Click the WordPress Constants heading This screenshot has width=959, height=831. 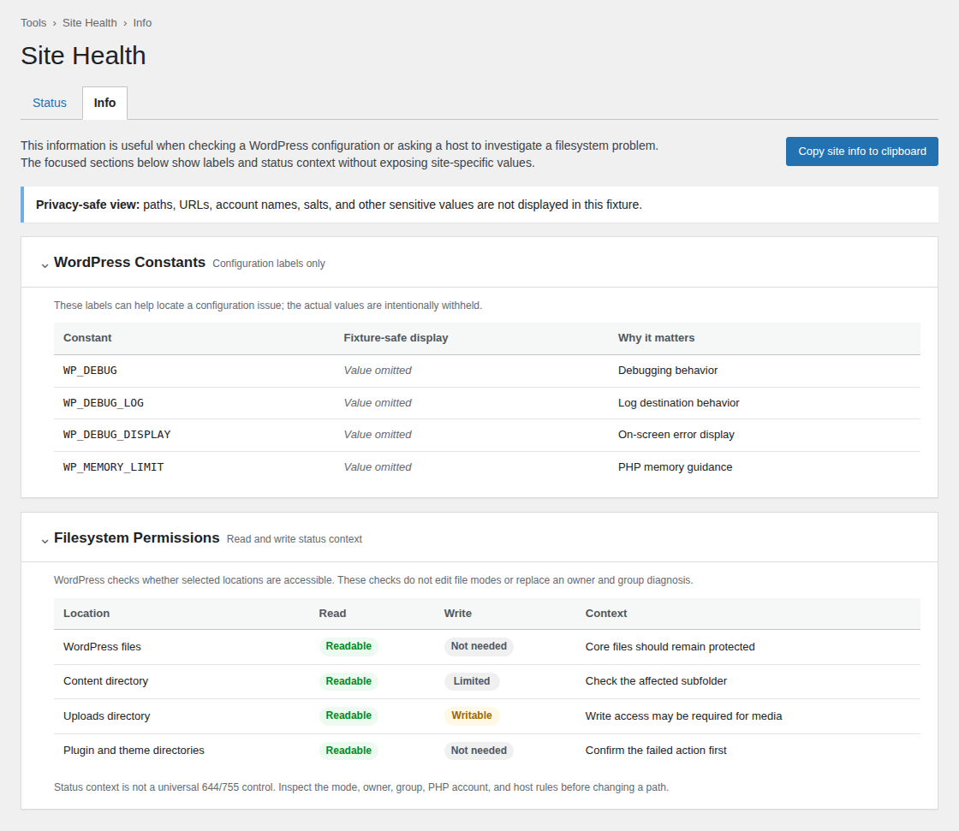click(x=129, y=262)
